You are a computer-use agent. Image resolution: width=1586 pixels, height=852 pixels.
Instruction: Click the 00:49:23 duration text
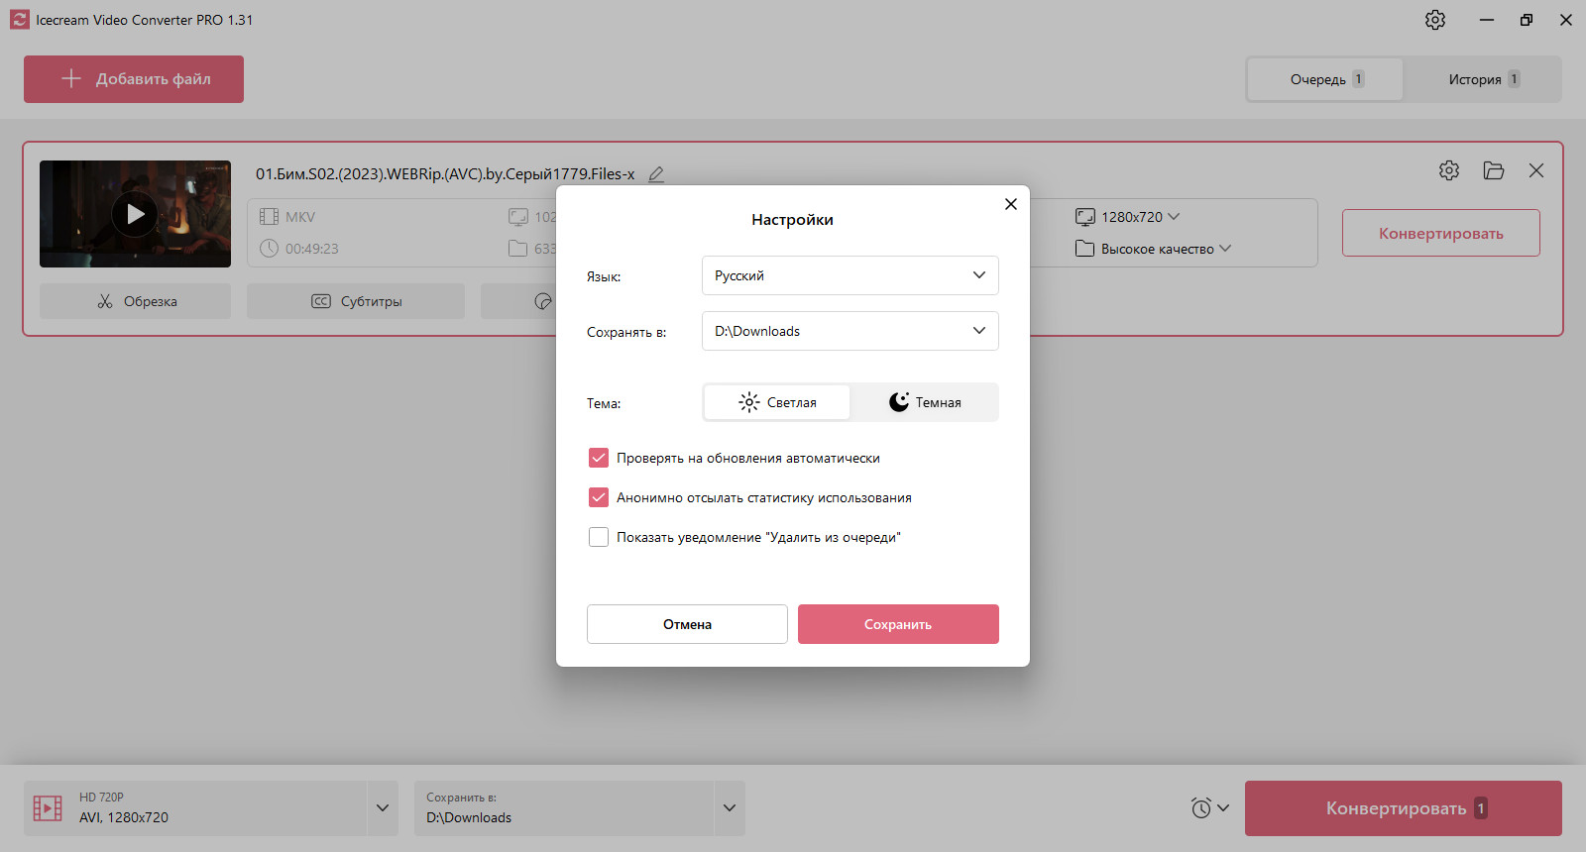click(312, 249)
